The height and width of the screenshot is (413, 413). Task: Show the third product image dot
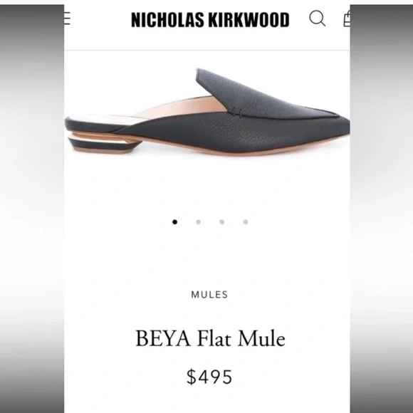coord(221,222)
